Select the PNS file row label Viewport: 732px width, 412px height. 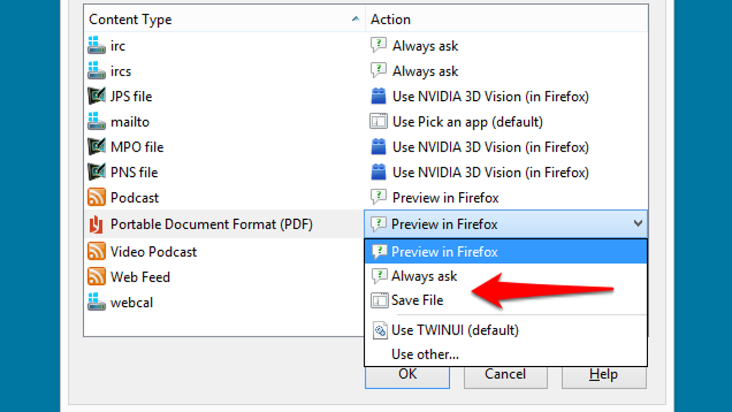point(134,172)
